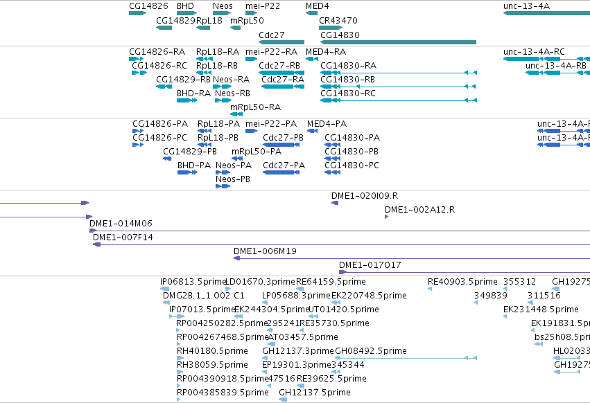Select protein RpL18-PA
Viewport: 590px width, 403px height.
pyautogui.click(x=205, y=131)
